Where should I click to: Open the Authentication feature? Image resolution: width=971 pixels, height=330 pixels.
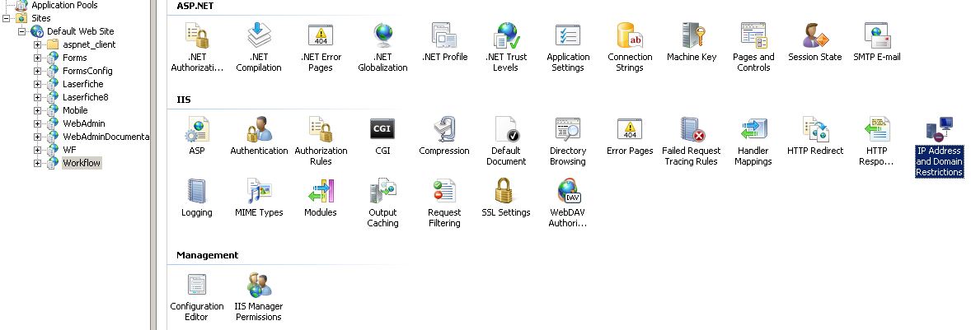point(259,137)
